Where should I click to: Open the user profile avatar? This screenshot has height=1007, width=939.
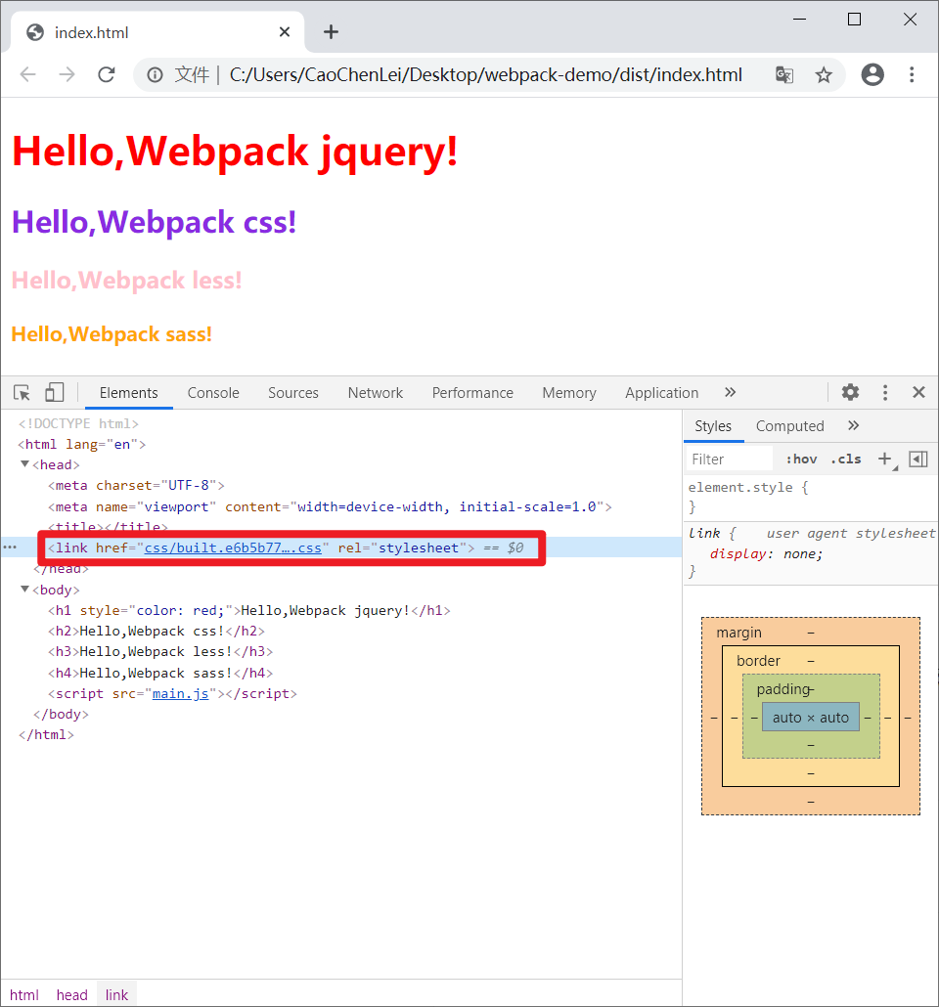872,74
